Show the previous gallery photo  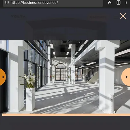pyautogui.click(x=3, y=77)
